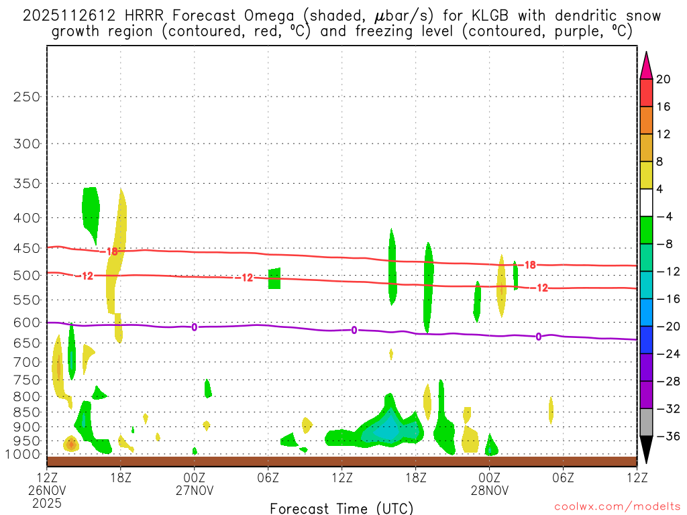Select the 300 pressure level label

pos(27,144)
